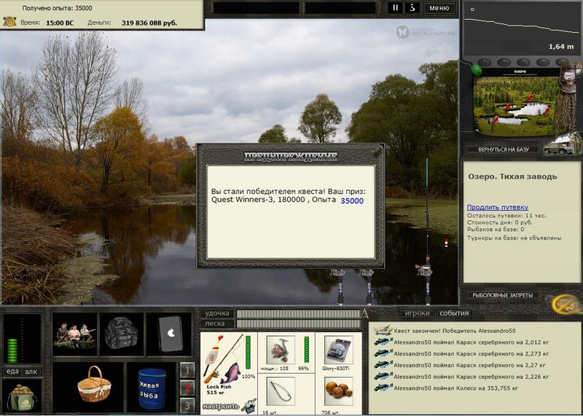583x416 pixels.
Task: Click event 'Карася серебряного на 2,273 кг'
Action: [471, 353]
